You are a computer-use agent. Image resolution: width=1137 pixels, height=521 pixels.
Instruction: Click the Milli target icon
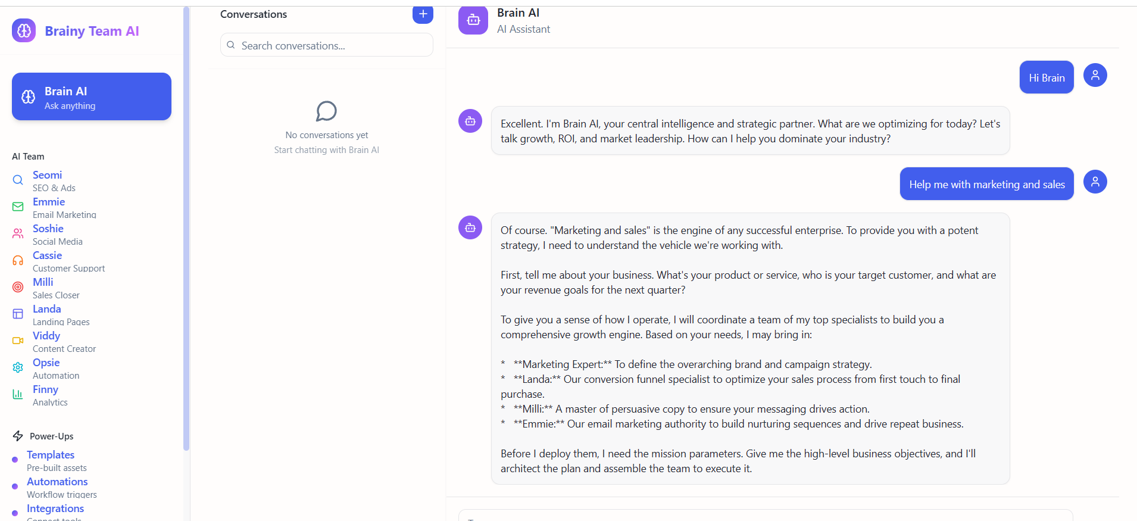(x=18, y=287)
